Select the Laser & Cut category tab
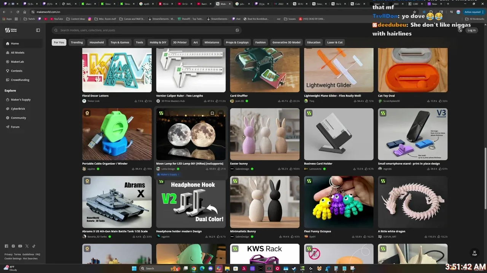The height and width of the screenshot is (273, 487). point(335,42)
